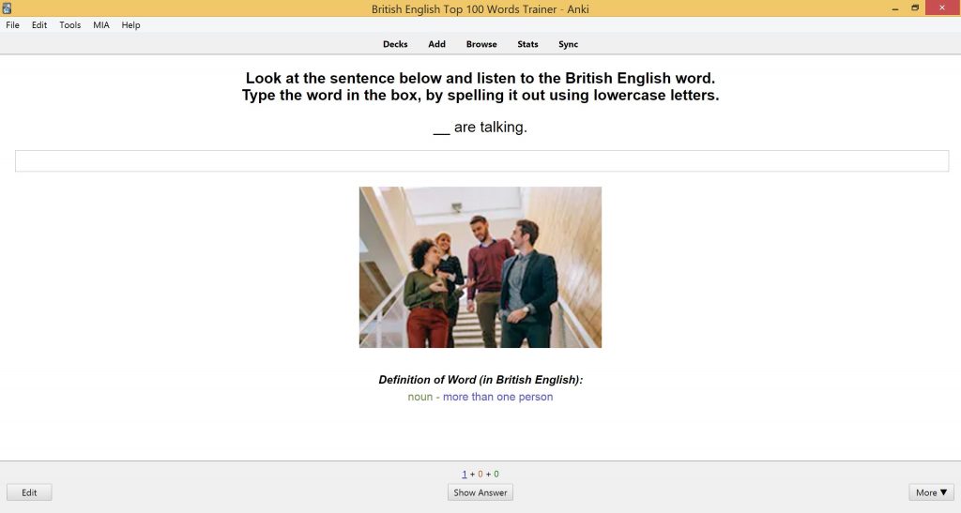
Task: Click the Edit card button
Action: coord(29,492)
